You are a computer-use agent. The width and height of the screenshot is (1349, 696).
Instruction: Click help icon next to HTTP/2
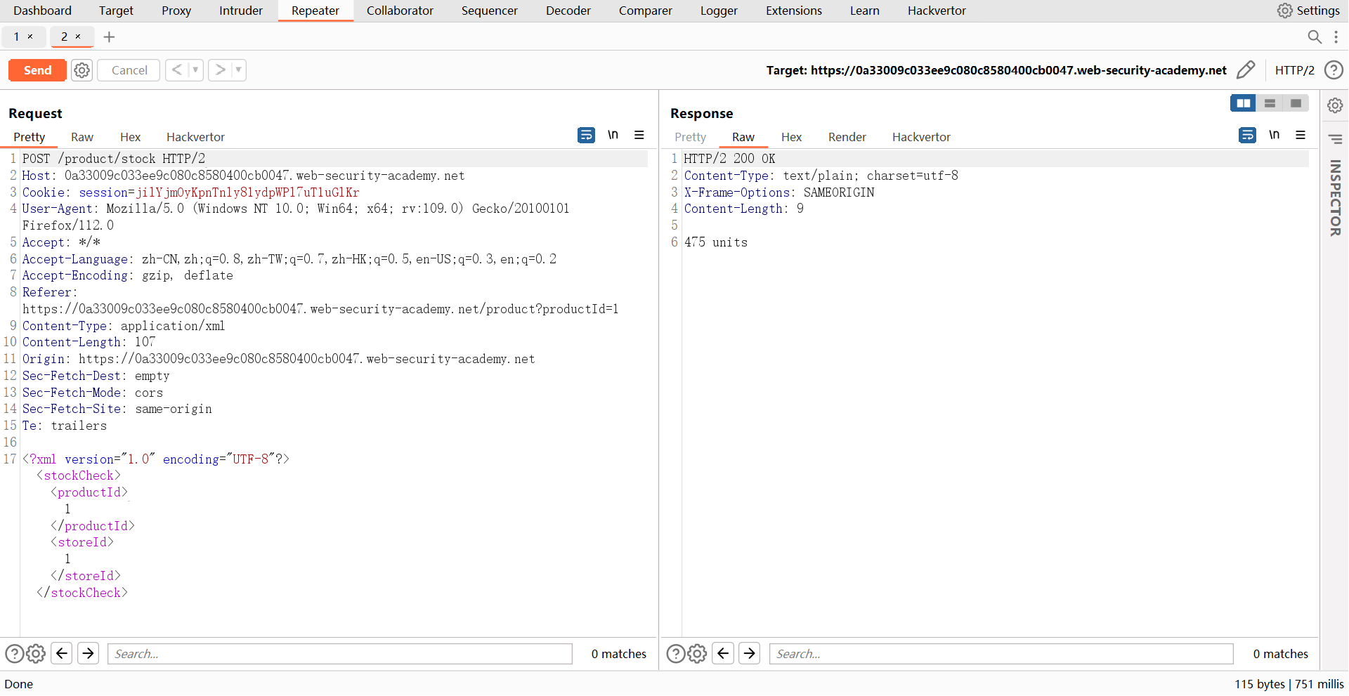(x=1334, y=70)
